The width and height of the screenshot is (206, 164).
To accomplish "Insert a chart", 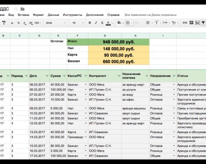I will pyautogui.click(x=197, y=22).
